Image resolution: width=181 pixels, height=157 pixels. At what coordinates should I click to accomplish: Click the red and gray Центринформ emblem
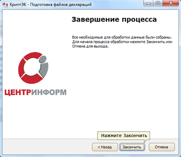(33, 68)
